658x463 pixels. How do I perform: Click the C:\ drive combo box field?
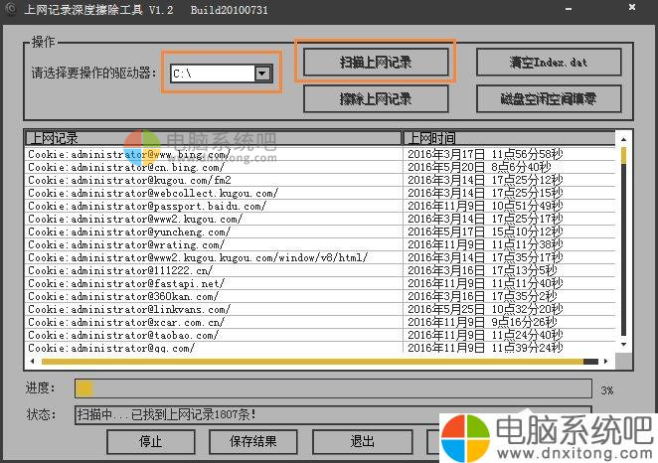(x=211, y=74)
